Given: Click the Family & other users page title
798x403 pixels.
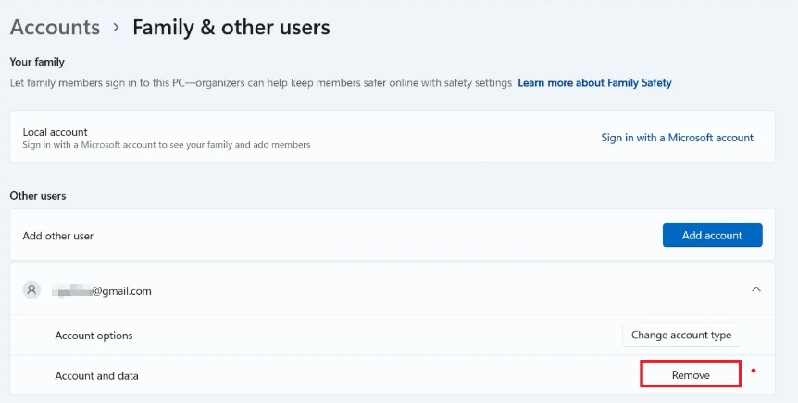Looking at the screenshot, I should [231, 28].
